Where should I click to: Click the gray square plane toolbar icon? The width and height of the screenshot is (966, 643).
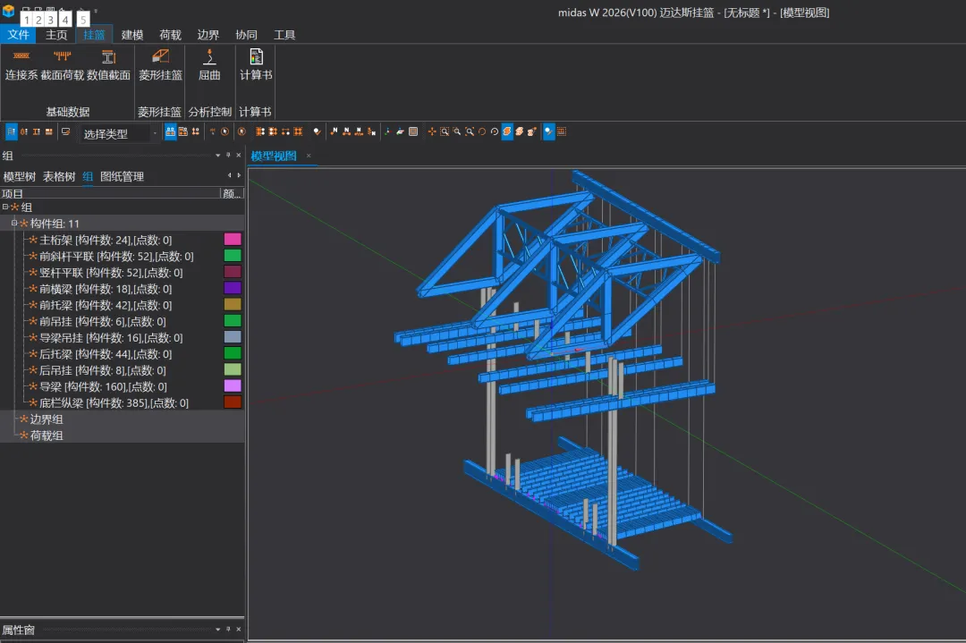point(413,131)
